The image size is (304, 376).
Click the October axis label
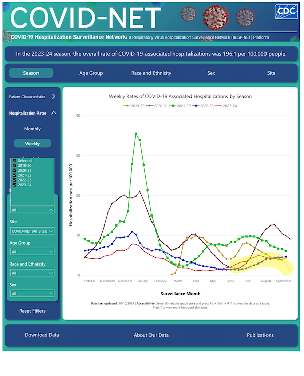coord(90,281)
